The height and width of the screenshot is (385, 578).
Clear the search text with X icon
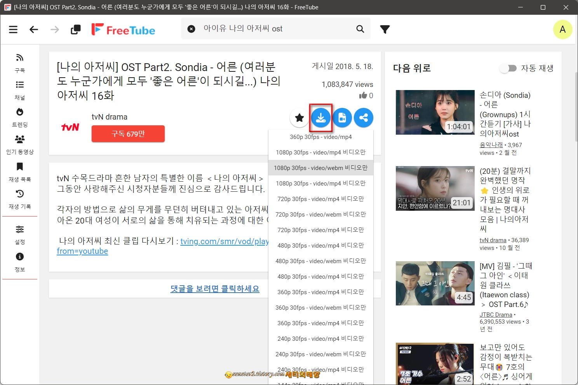pyautogui.click(x=192, y=29)
